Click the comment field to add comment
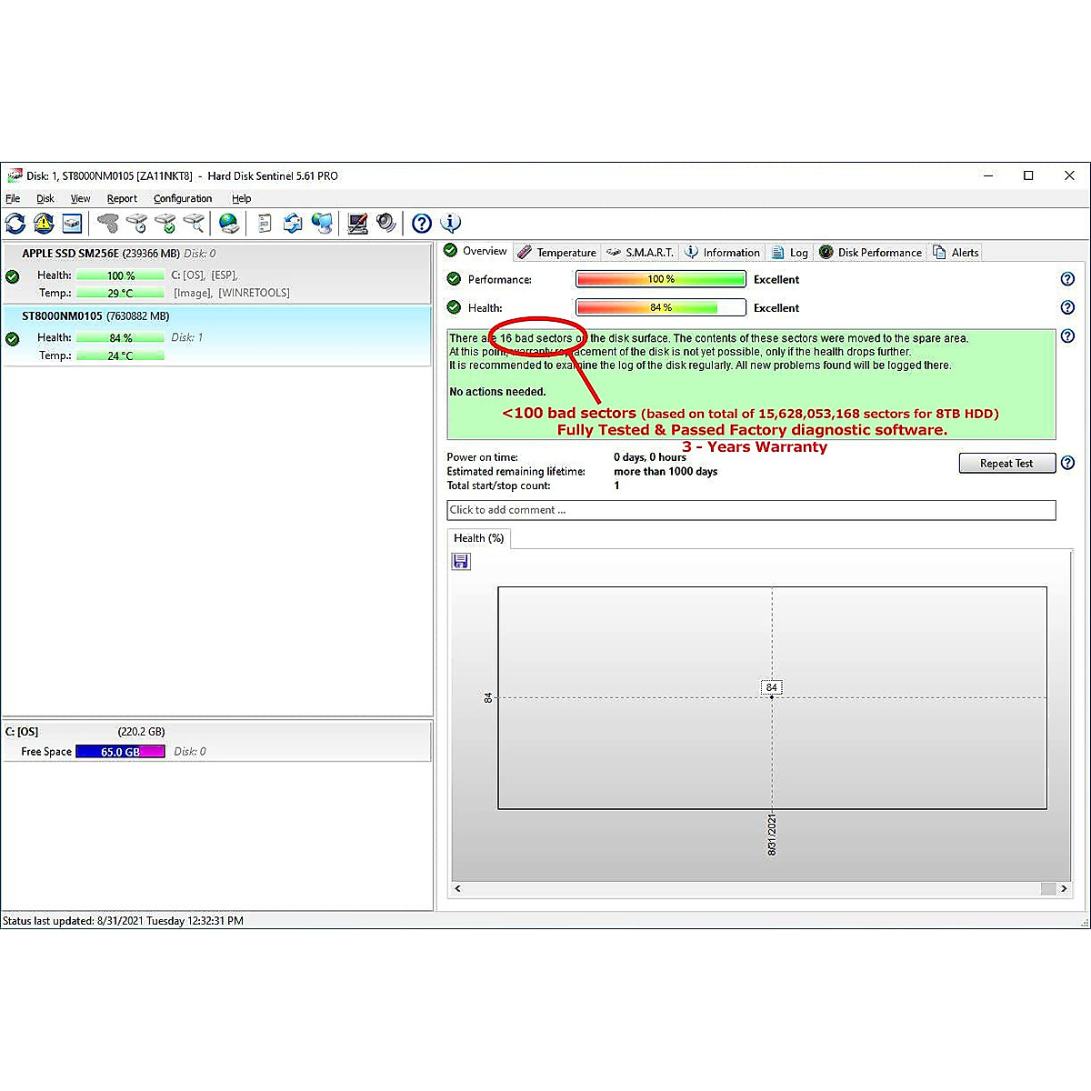 [x=751, y=510]
